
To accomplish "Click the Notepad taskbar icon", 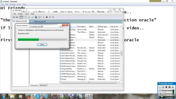I will (80, 96).
